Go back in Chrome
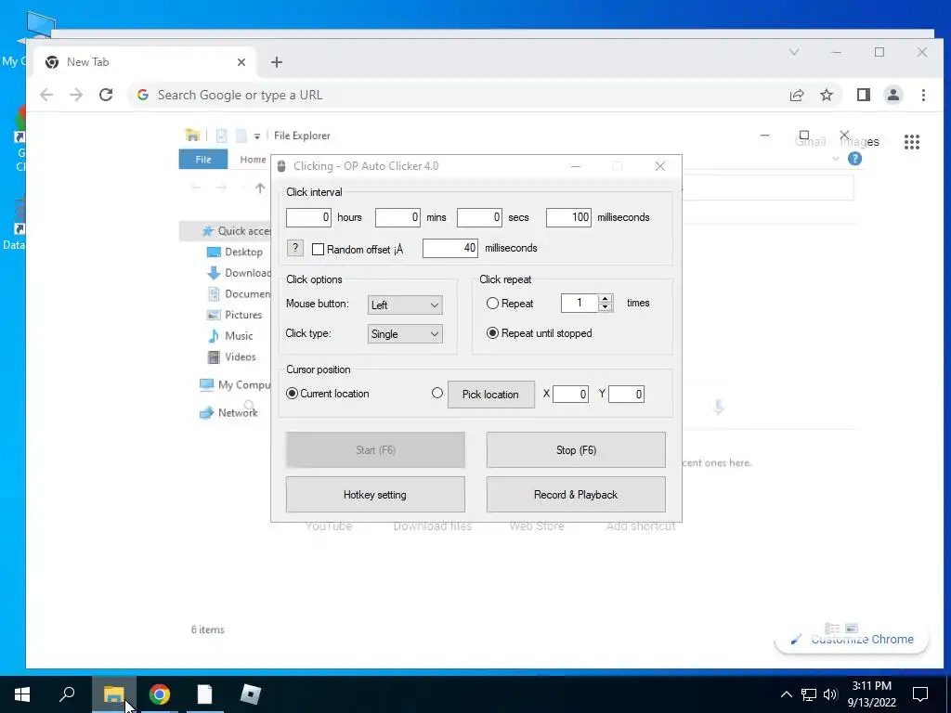Image resolution: width=951 pixels, height=713 pixels. coord(46,95)
